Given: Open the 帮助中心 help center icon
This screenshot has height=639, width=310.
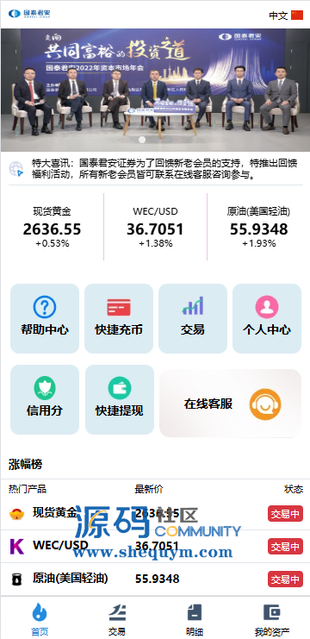Looking at the screenshot, I should (x=45, y=307).
